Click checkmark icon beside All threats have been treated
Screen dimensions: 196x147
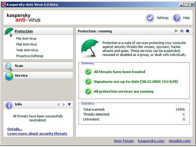(89, 72)
